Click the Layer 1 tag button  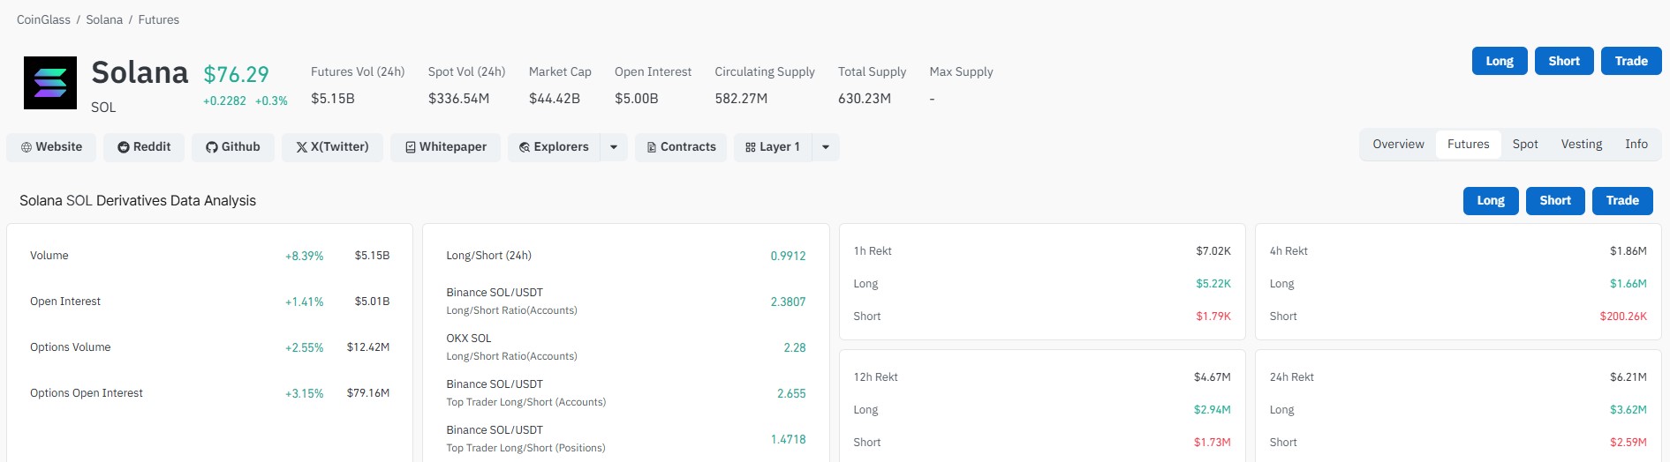coord(773,147)
